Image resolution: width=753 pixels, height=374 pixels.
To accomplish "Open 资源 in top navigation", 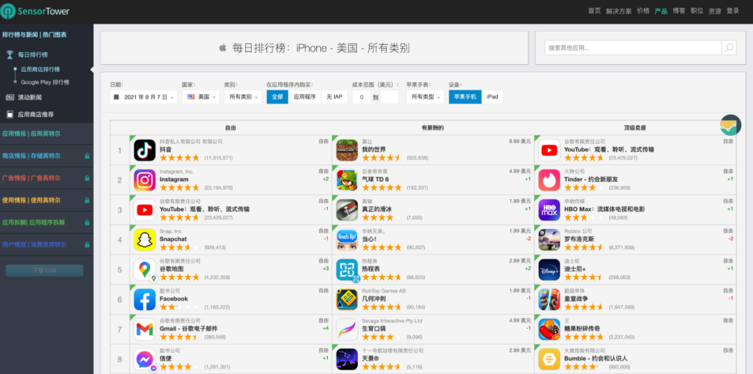I will [715, 11].
